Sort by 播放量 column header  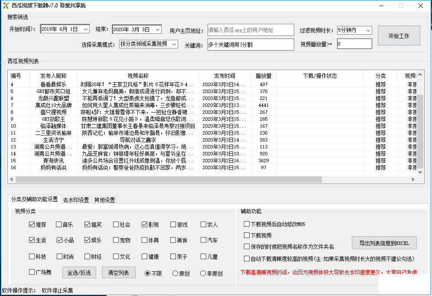264,76
